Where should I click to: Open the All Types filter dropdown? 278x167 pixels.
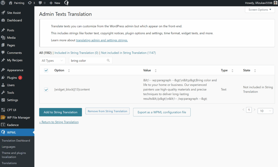pyautogui.click(x=52, y=60)
